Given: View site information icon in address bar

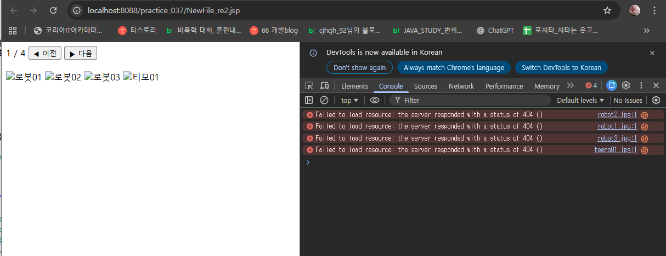Looking at the screenshot, I should click(x=77, y=10).
